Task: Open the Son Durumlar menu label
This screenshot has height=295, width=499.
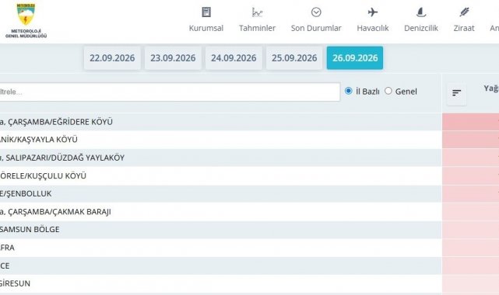Action: (316, 28)
